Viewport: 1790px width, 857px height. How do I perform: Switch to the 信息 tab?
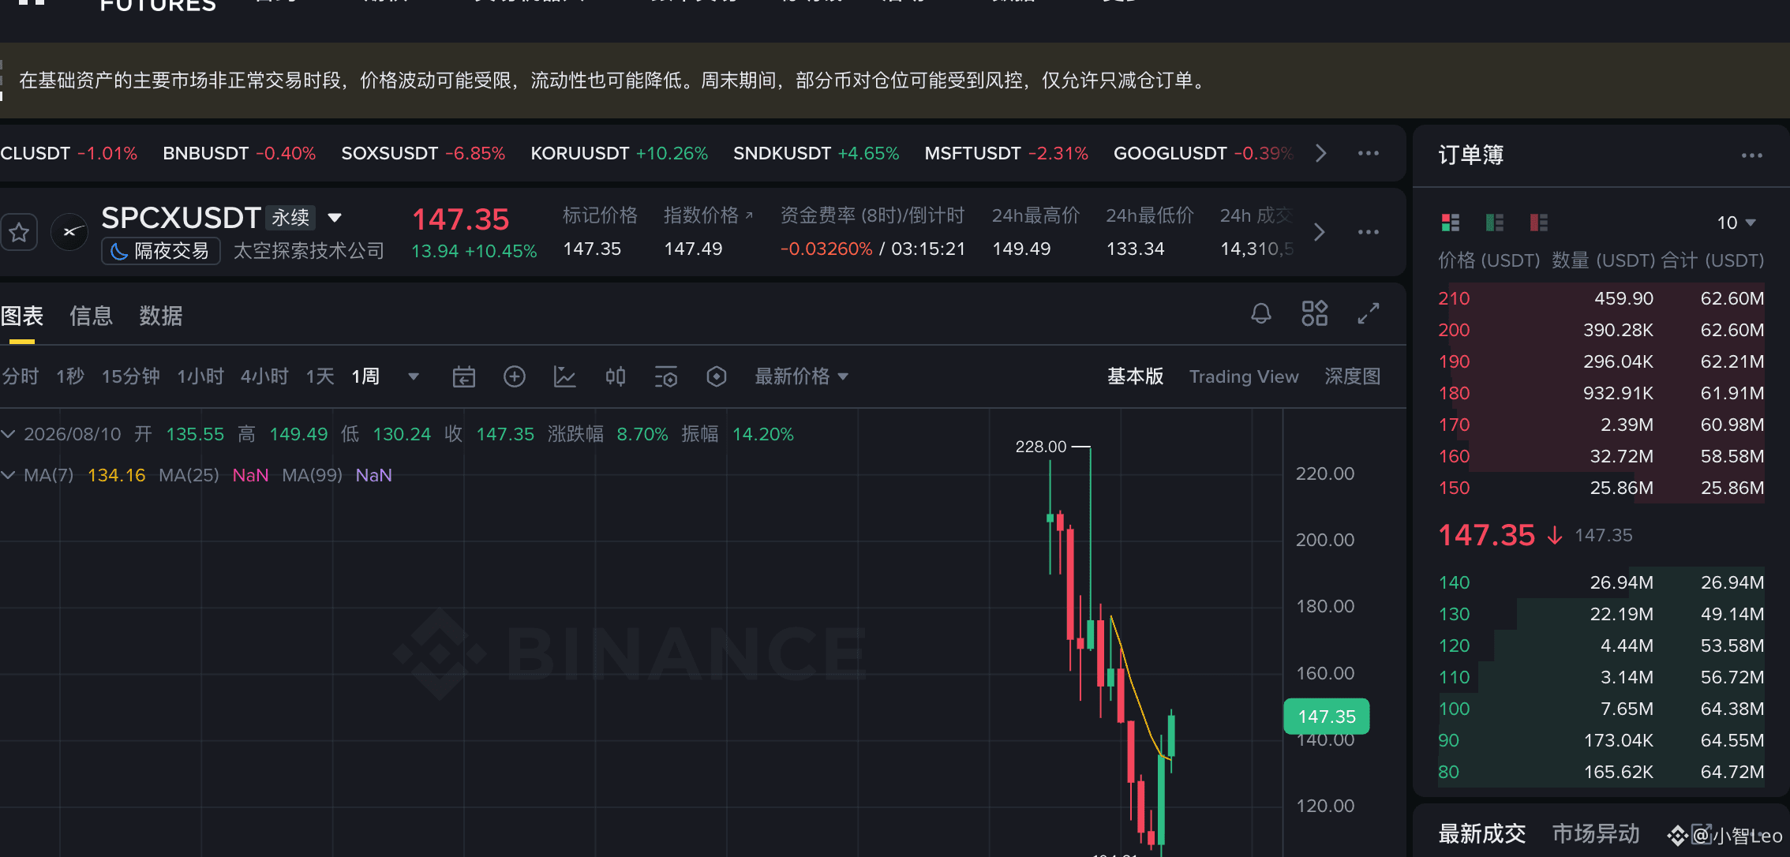[x=92, y=316]
